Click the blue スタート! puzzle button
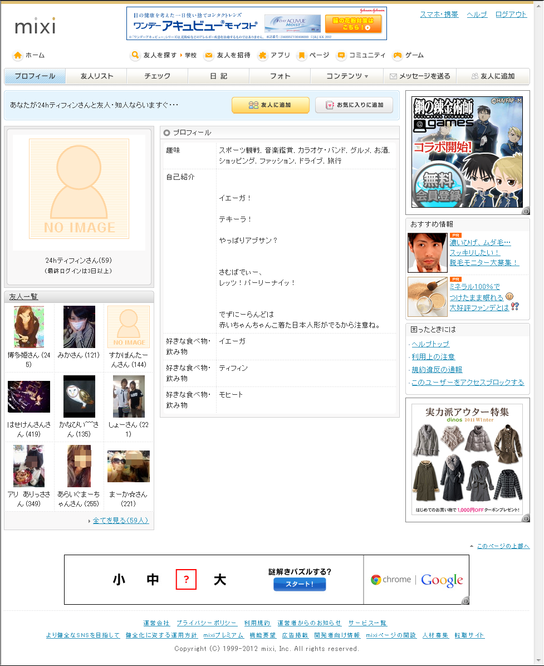Viewport: 544px width, 666px height. [x=300, y=584]
